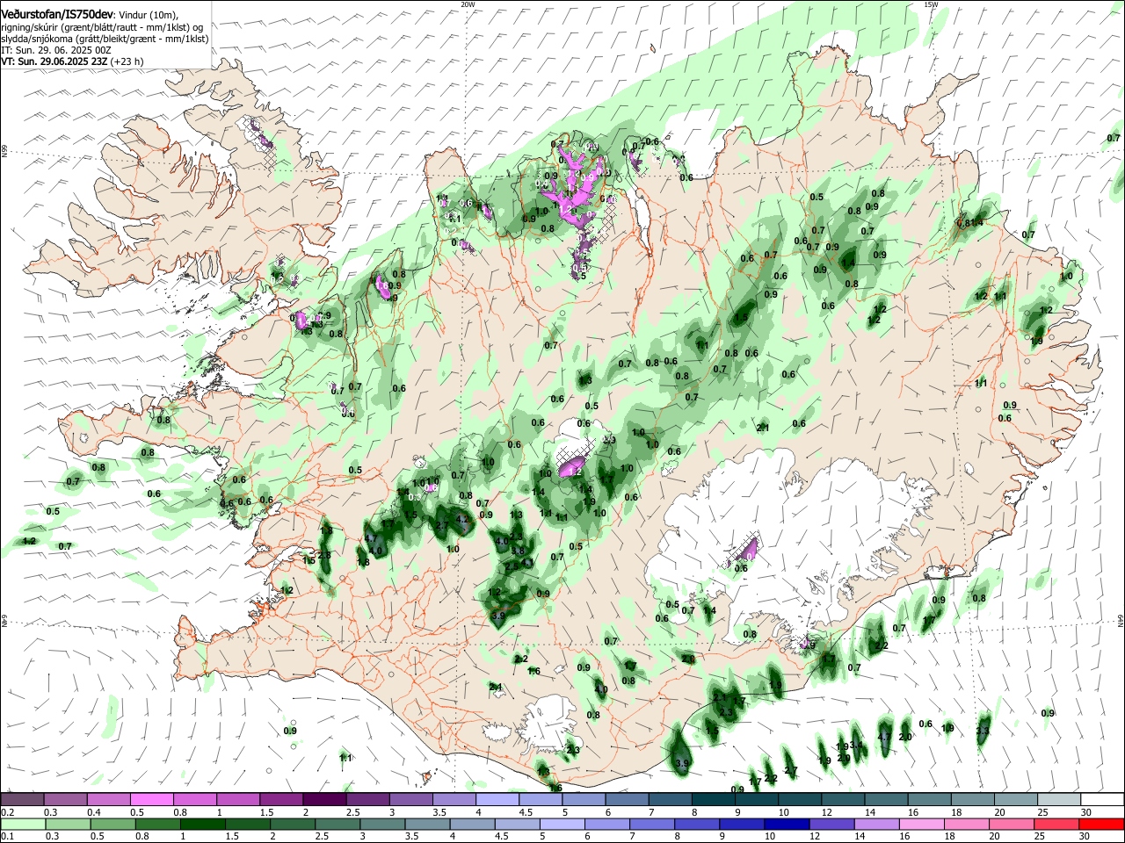The image size is (1125, 843).
Task: Click the IT: Sun. 29. 06. 2025 00Z line
Action: pos(56,50)
